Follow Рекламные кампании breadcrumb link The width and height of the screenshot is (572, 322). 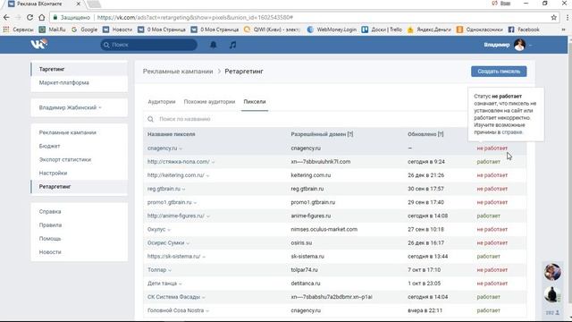(178, 72)
